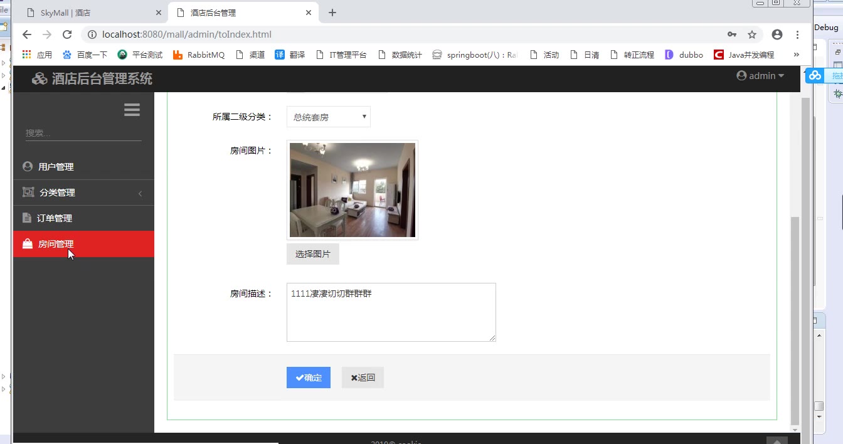The height and width of the screenshot is (444, 843).
Task: Go back with the browser arrow
Action: click(27, 34)
